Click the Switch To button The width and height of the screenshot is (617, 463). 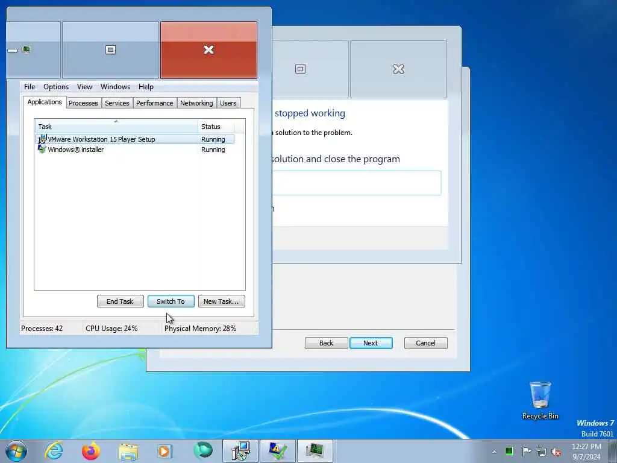(171, 301)
